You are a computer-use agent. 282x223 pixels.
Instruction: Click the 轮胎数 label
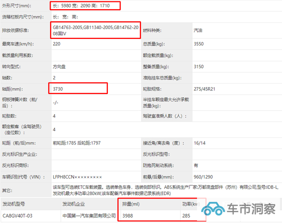click(x=9, y=116)
